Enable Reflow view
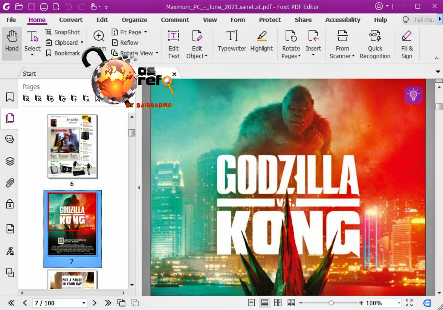Image resolution: width=443 pixels, height=310 pixels. 125,43
